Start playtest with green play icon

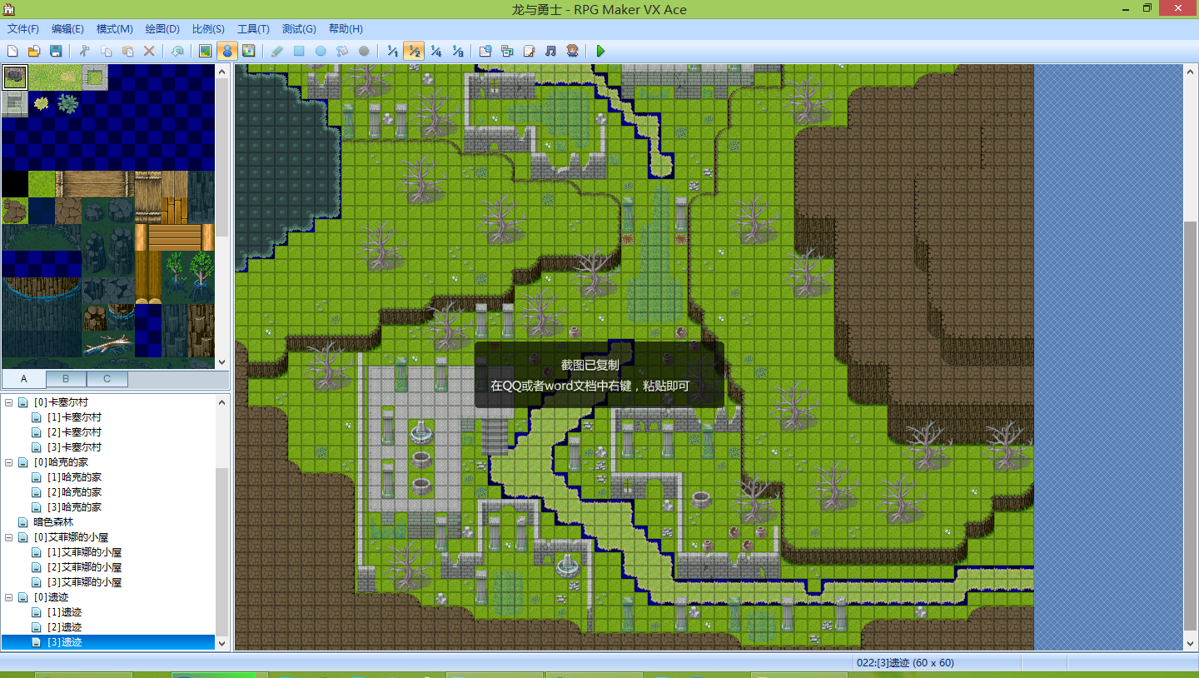tap(600, 51)
